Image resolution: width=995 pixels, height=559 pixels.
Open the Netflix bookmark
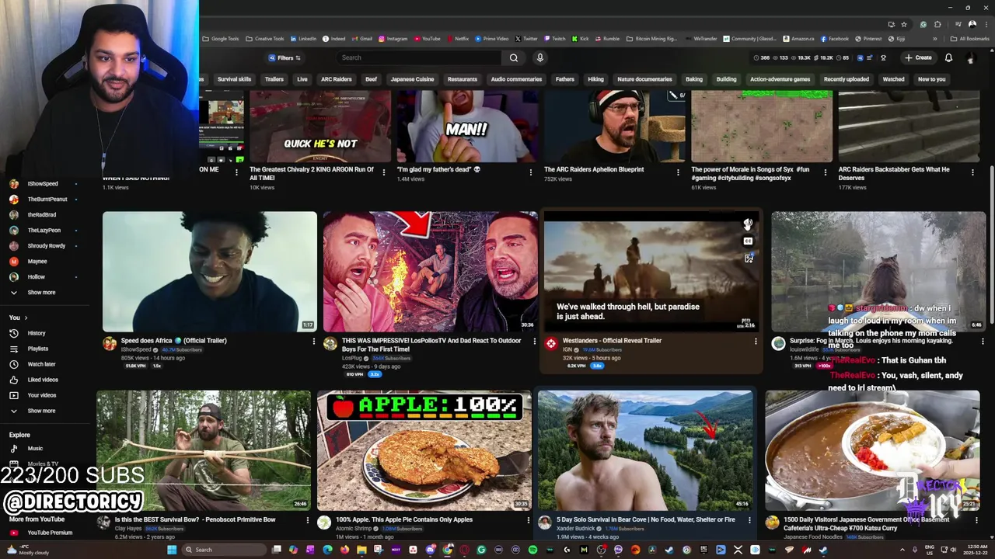pos(457,39)
